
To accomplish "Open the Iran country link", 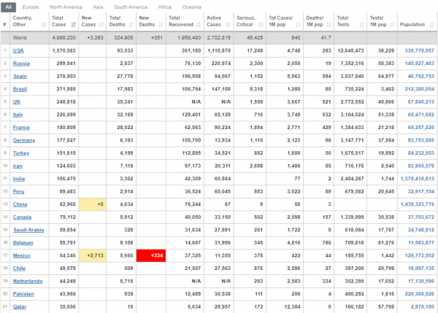I will coord(18,166).
